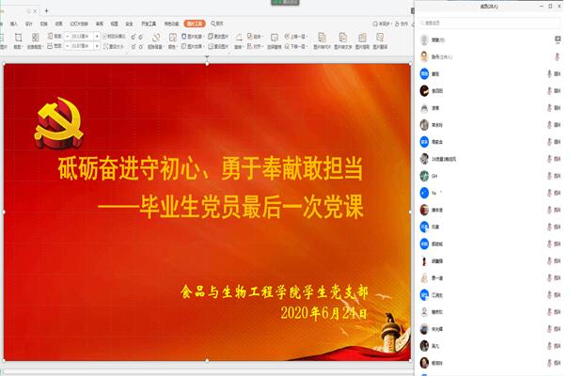583x377 pixels.
Task: Click screen-share icon of first member
Action: (x=558, y=39)
